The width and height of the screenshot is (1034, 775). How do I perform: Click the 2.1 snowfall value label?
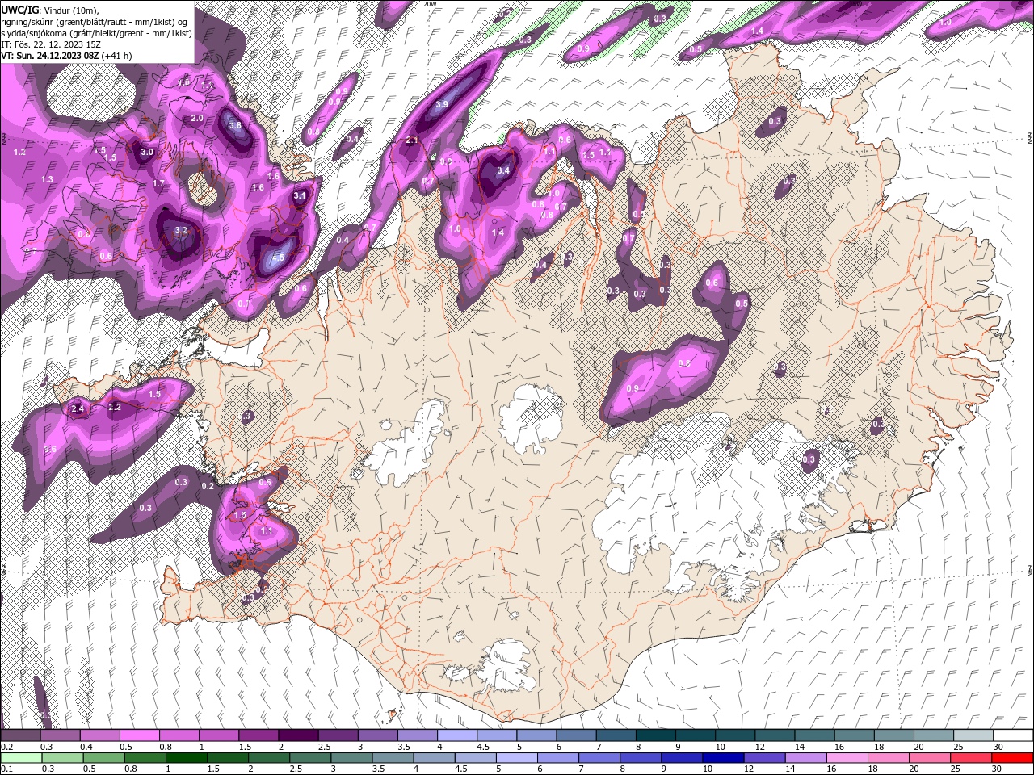pos(412,140)
